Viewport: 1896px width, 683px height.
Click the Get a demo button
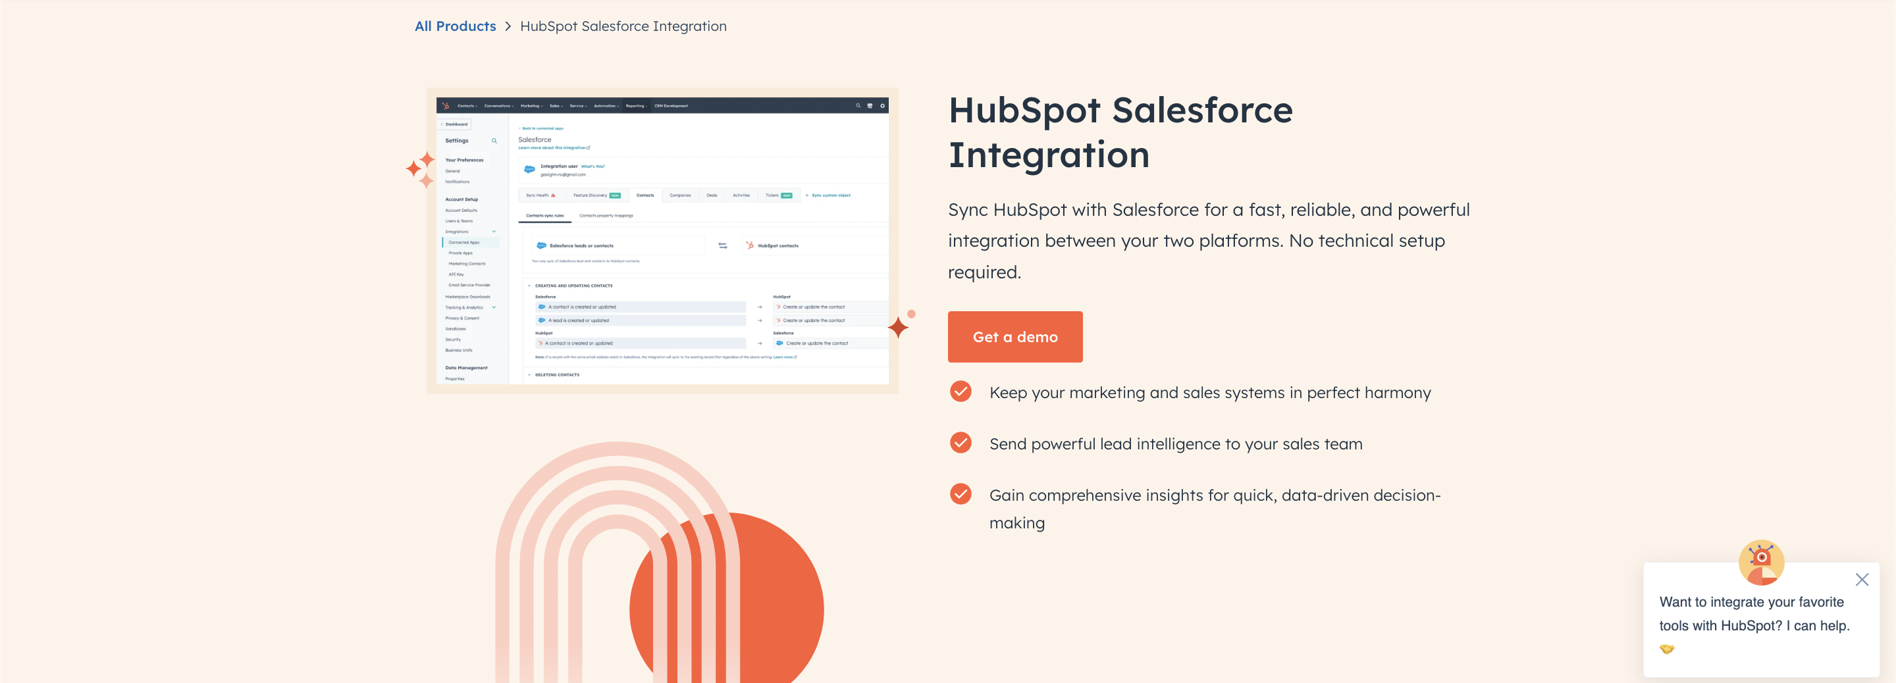coord(1014,336)
